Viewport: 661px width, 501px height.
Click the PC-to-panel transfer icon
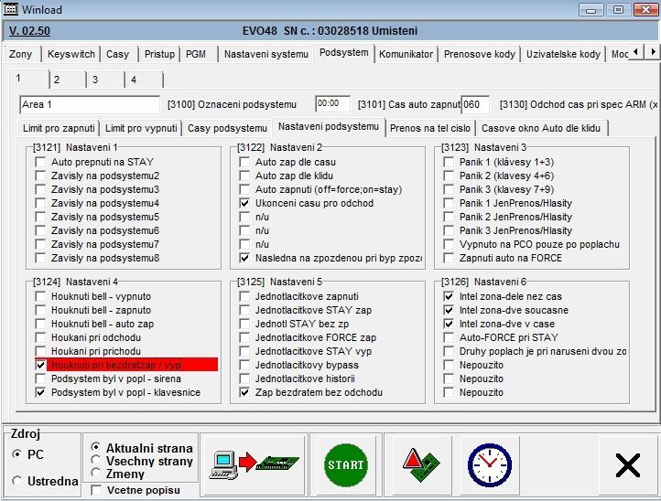coord(253,464)
